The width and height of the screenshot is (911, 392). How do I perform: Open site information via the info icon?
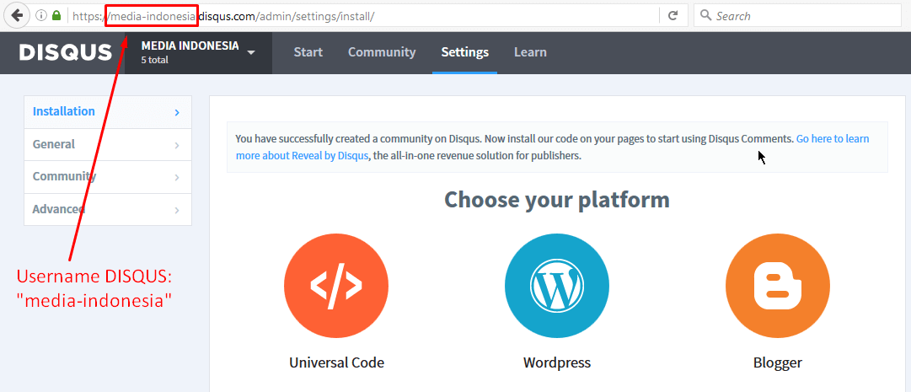click(x=41, y=16)
